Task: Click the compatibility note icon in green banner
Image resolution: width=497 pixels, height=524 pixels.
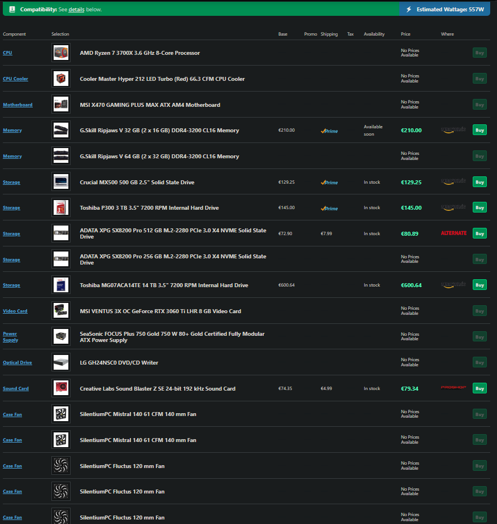Action: (12, 10)
